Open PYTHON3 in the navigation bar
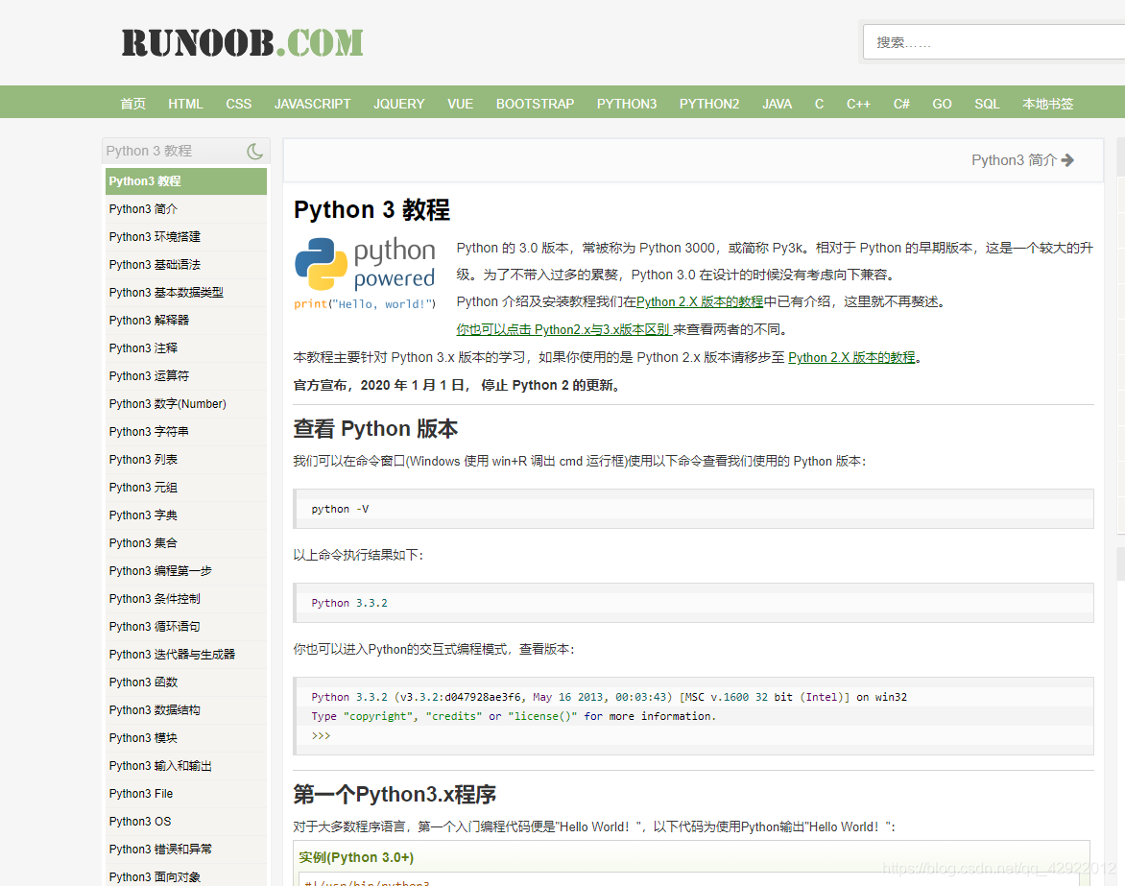 (x=627, y=104)
